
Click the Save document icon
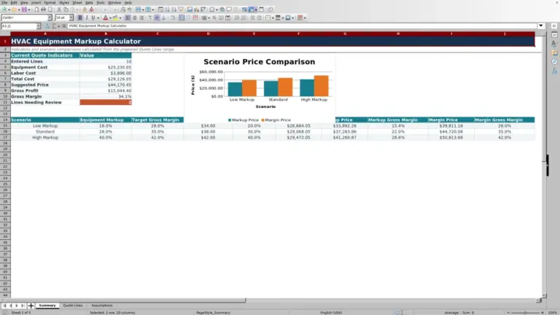[24, 9]
